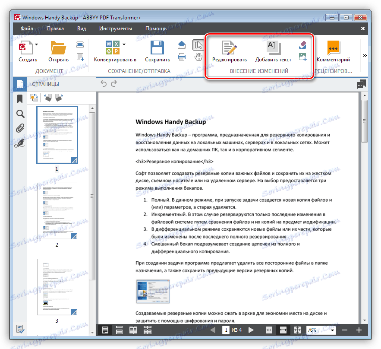Click the Windows Handy Backup heading
Image resolution: width=381 pixels, height=349 pixels.
pos(171,122)
